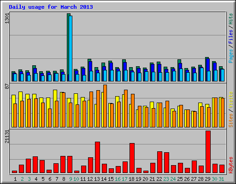The image size is (236, 184).
Task: Click the orange sites bar for day 17
Action: point(126,109)
